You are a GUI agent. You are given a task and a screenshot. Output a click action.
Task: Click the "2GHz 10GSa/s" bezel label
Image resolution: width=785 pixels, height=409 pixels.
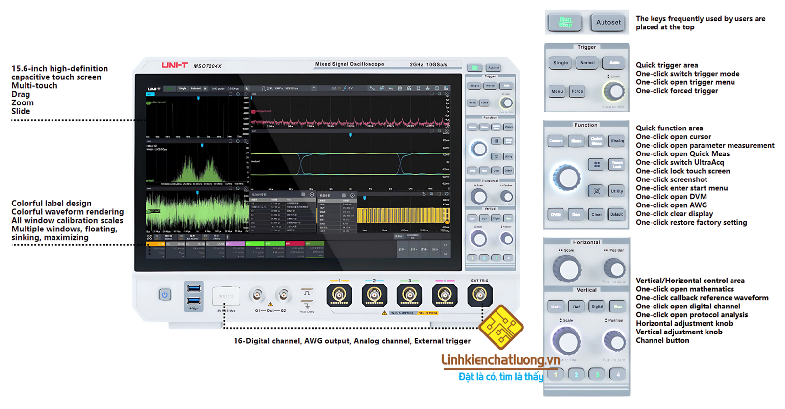[429, 65]
